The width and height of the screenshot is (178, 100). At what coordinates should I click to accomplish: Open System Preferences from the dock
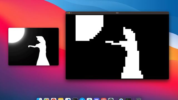111,99
